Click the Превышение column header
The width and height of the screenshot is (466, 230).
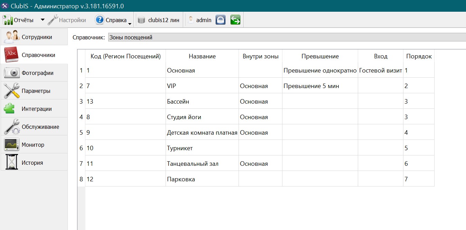pyautogui.click(x=320, y=56)
